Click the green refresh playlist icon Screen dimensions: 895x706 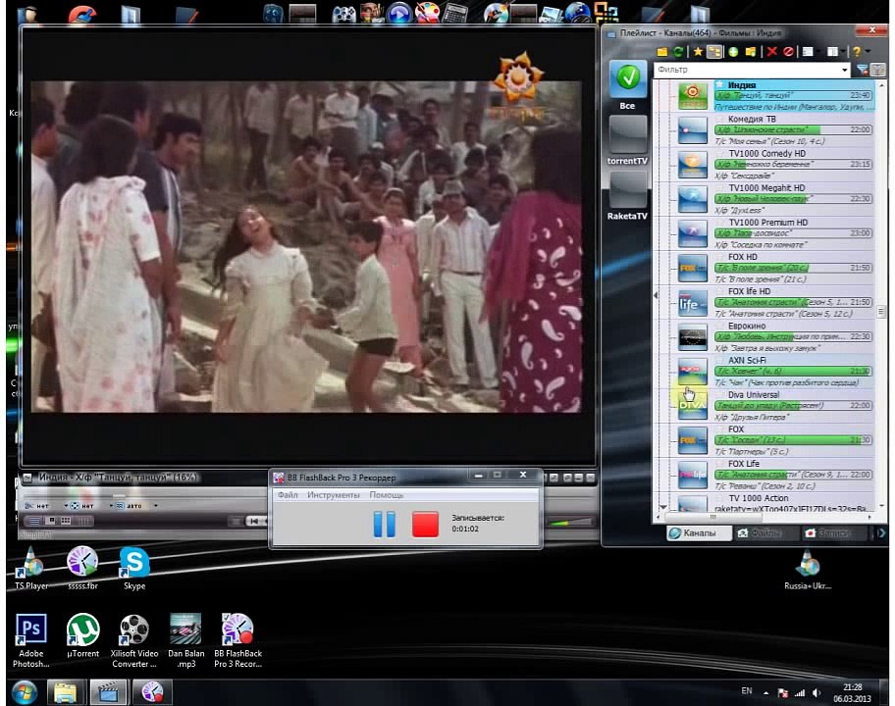click(x=678, y=52)
